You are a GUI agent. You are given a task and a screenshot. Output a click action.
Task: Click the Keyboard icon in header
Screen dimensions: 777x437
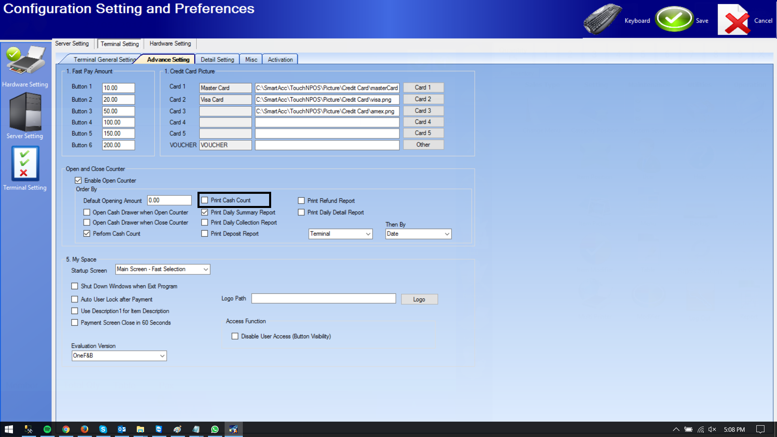(602, 19)
